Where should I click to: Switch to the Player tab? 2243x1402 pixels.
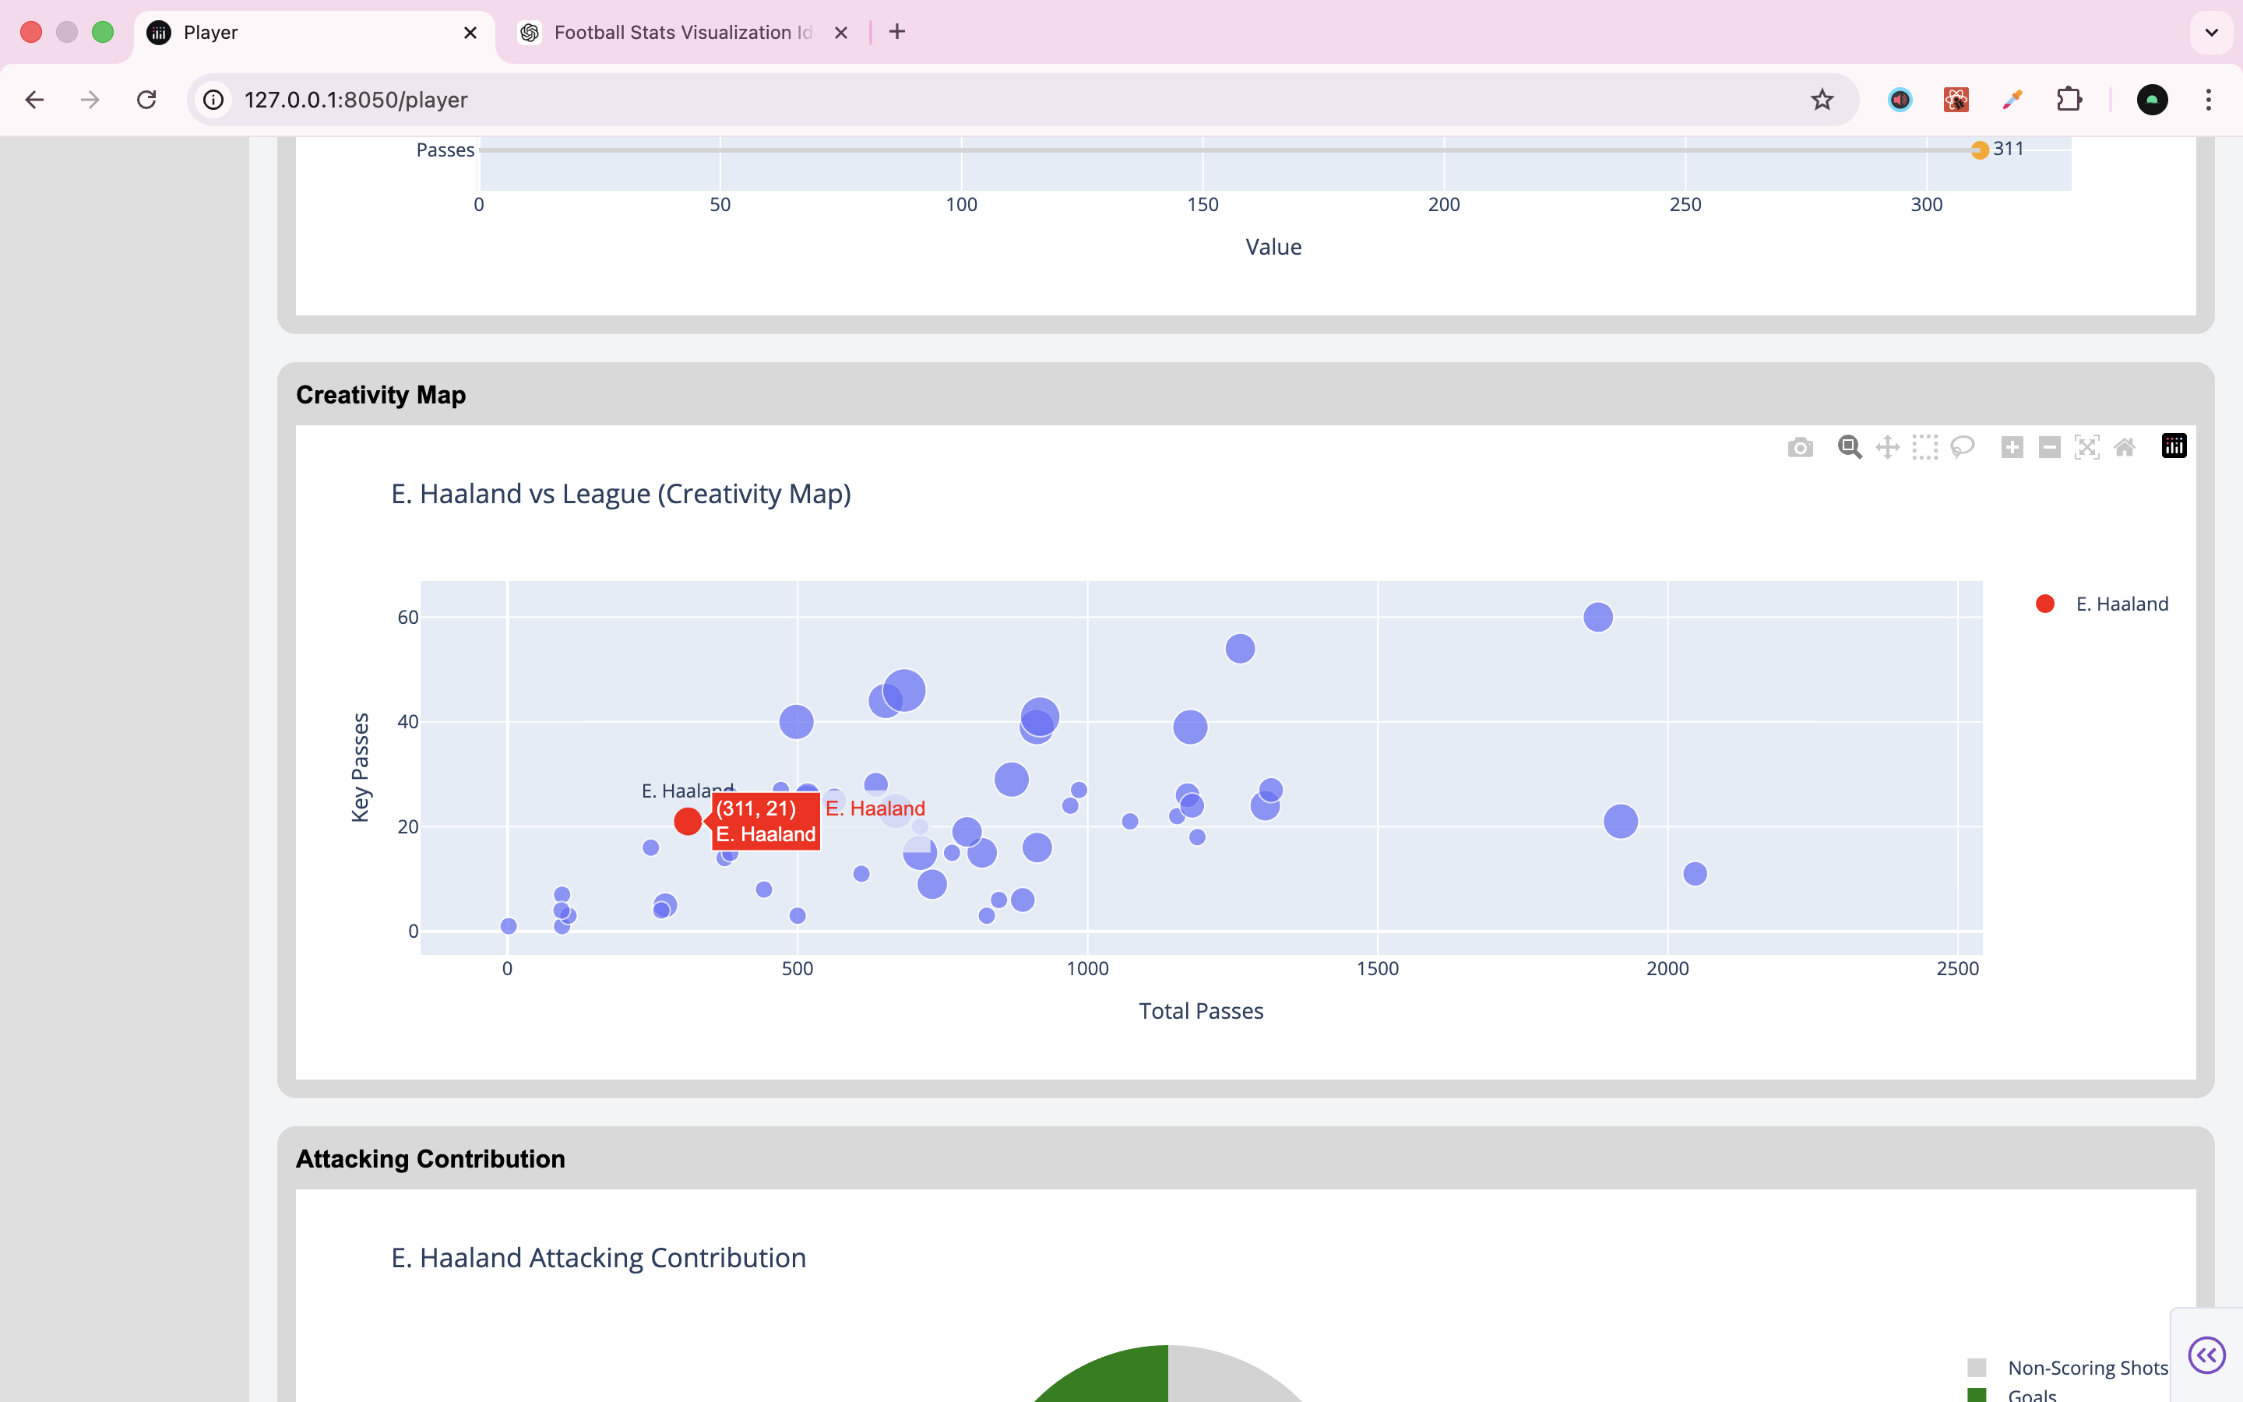click(x=314, y=33)
